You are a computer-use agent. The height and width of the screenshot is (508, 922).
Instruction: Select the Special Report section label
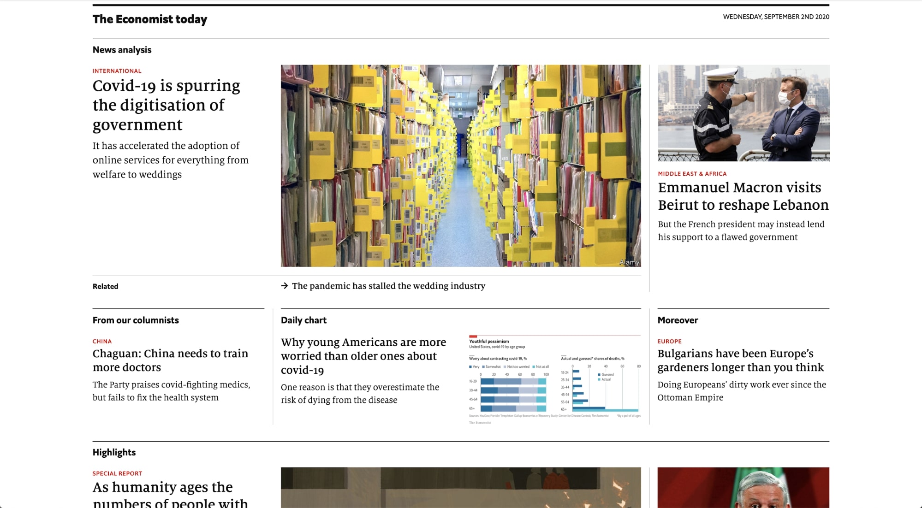pos(117,473)
